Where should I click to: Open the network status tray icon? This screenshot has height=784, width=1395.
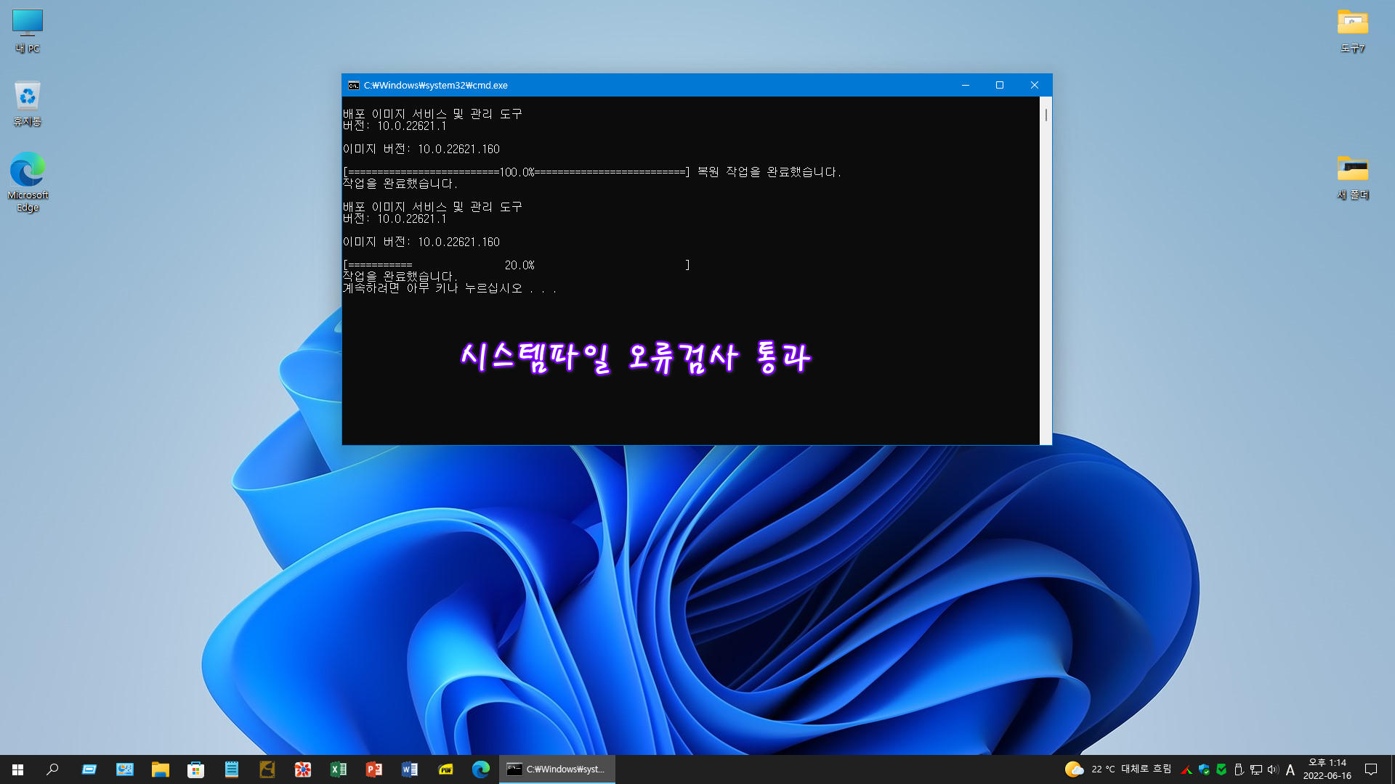1256,769
